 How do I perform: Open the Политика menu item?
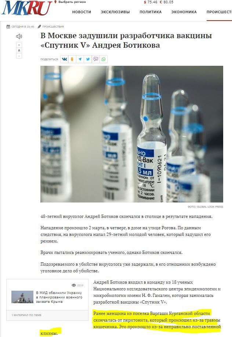pos(151,12)
